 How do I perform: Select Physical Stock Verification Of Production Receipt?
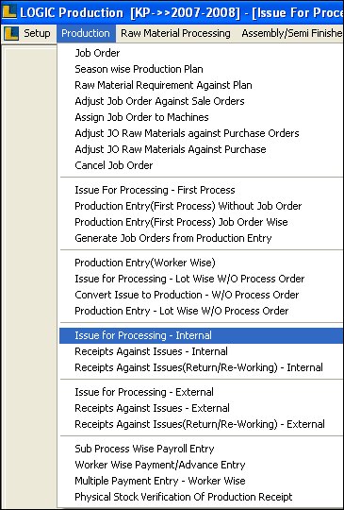click(184, 497)
